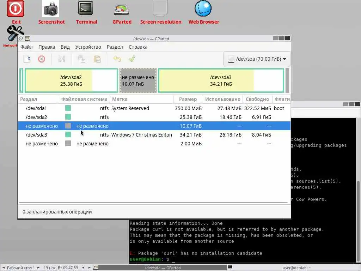Click the Метка column header
The width and height of the screenshot is (361, 271).
pyautogui.click(x=141, y=99)
